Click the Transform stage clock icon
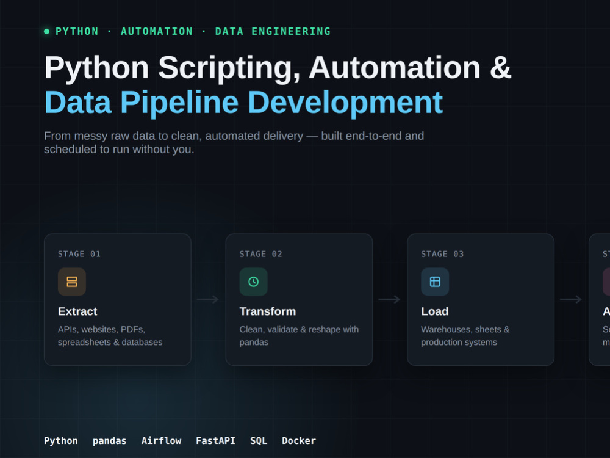Image resolution: width=610 pixels, height=458 pixels. pyautogui.click(x=253, y=282)
